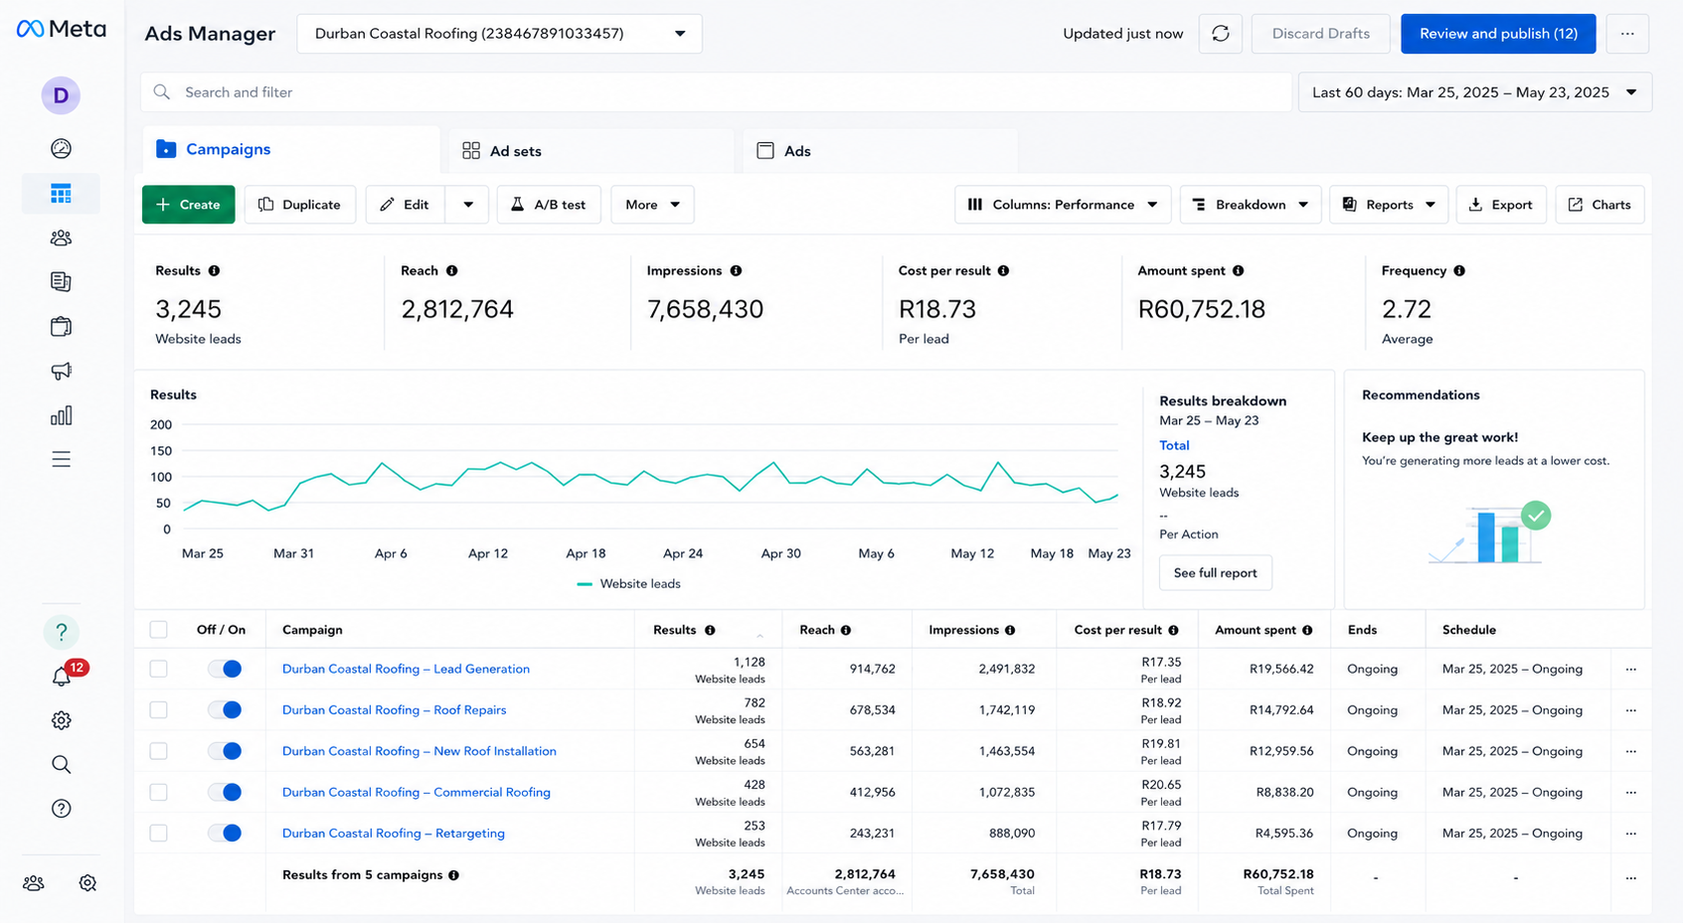Open notifications bell with 12 badge
Screen dimensions: 1683x923
coord(63,676)
